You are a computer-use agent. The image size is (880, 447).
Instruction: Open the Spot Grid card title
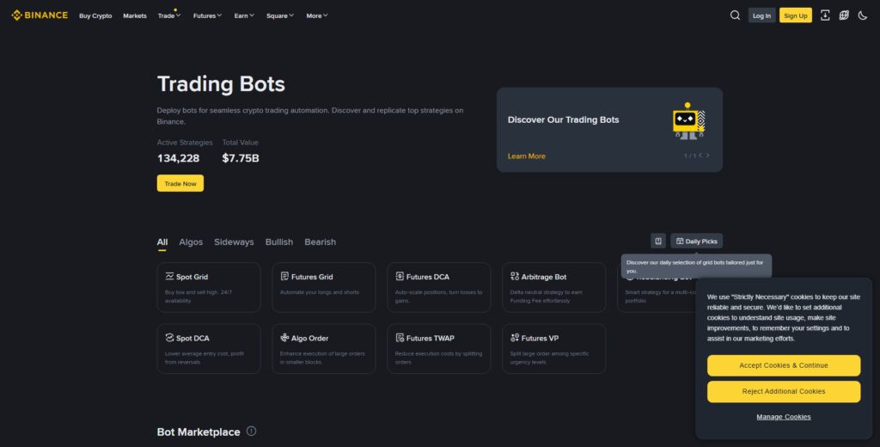point(192,277)
